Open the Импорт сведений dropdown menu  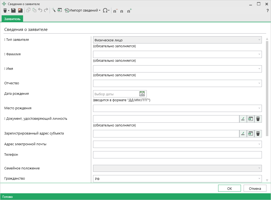83,10
